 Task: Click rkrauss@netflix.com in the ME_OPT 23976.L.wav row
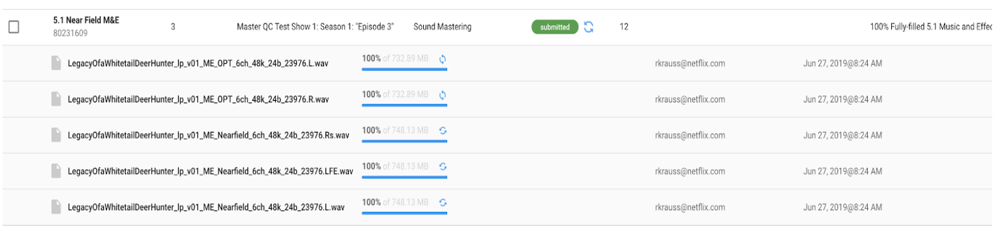point(690,63)
